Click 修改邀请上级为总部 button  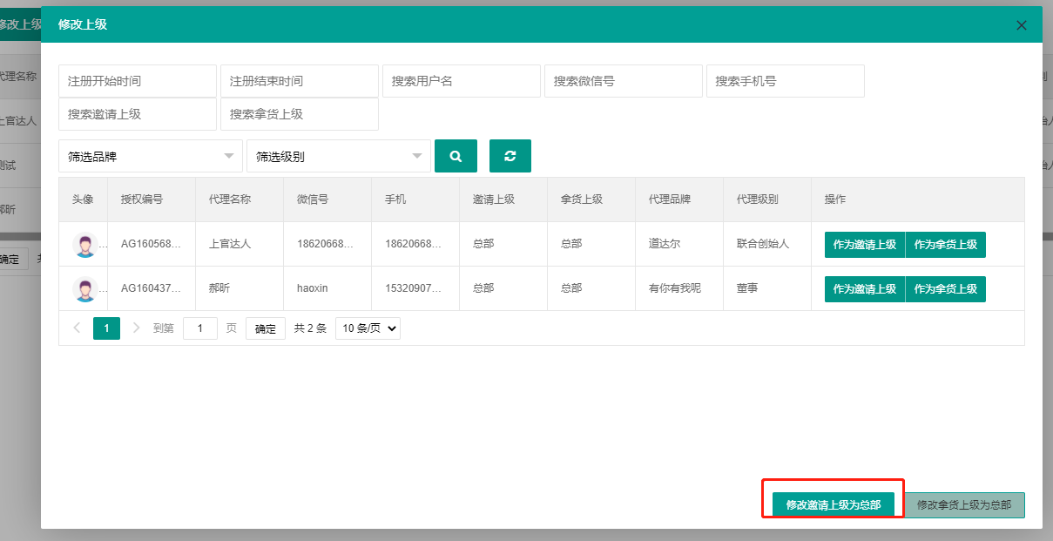point(833,505)
